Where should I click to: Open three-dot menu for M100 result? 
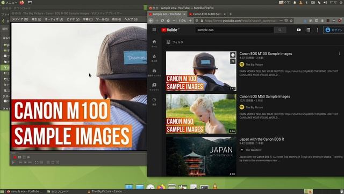[339, 53]
